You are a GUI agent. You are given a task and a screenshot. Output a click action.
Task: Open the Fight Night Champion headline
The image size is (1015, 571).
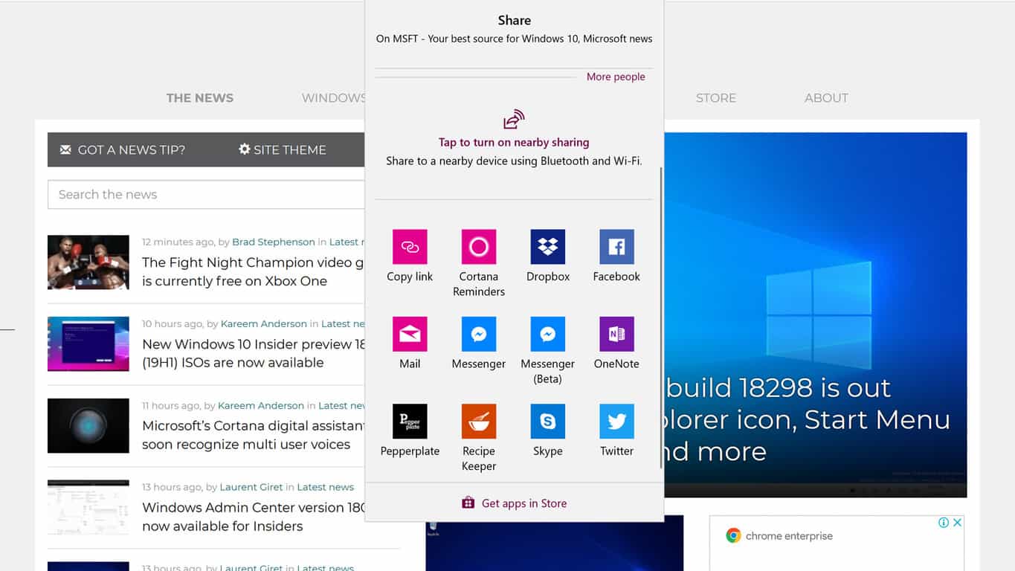(x=253, y=271)
